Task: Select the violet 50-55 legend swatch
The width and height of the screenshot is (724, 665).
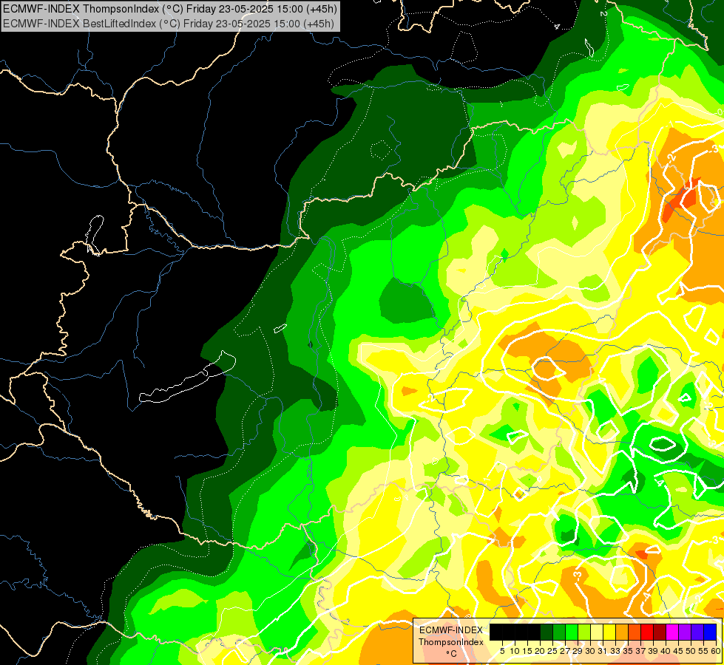Action: (x=697, y=632)
